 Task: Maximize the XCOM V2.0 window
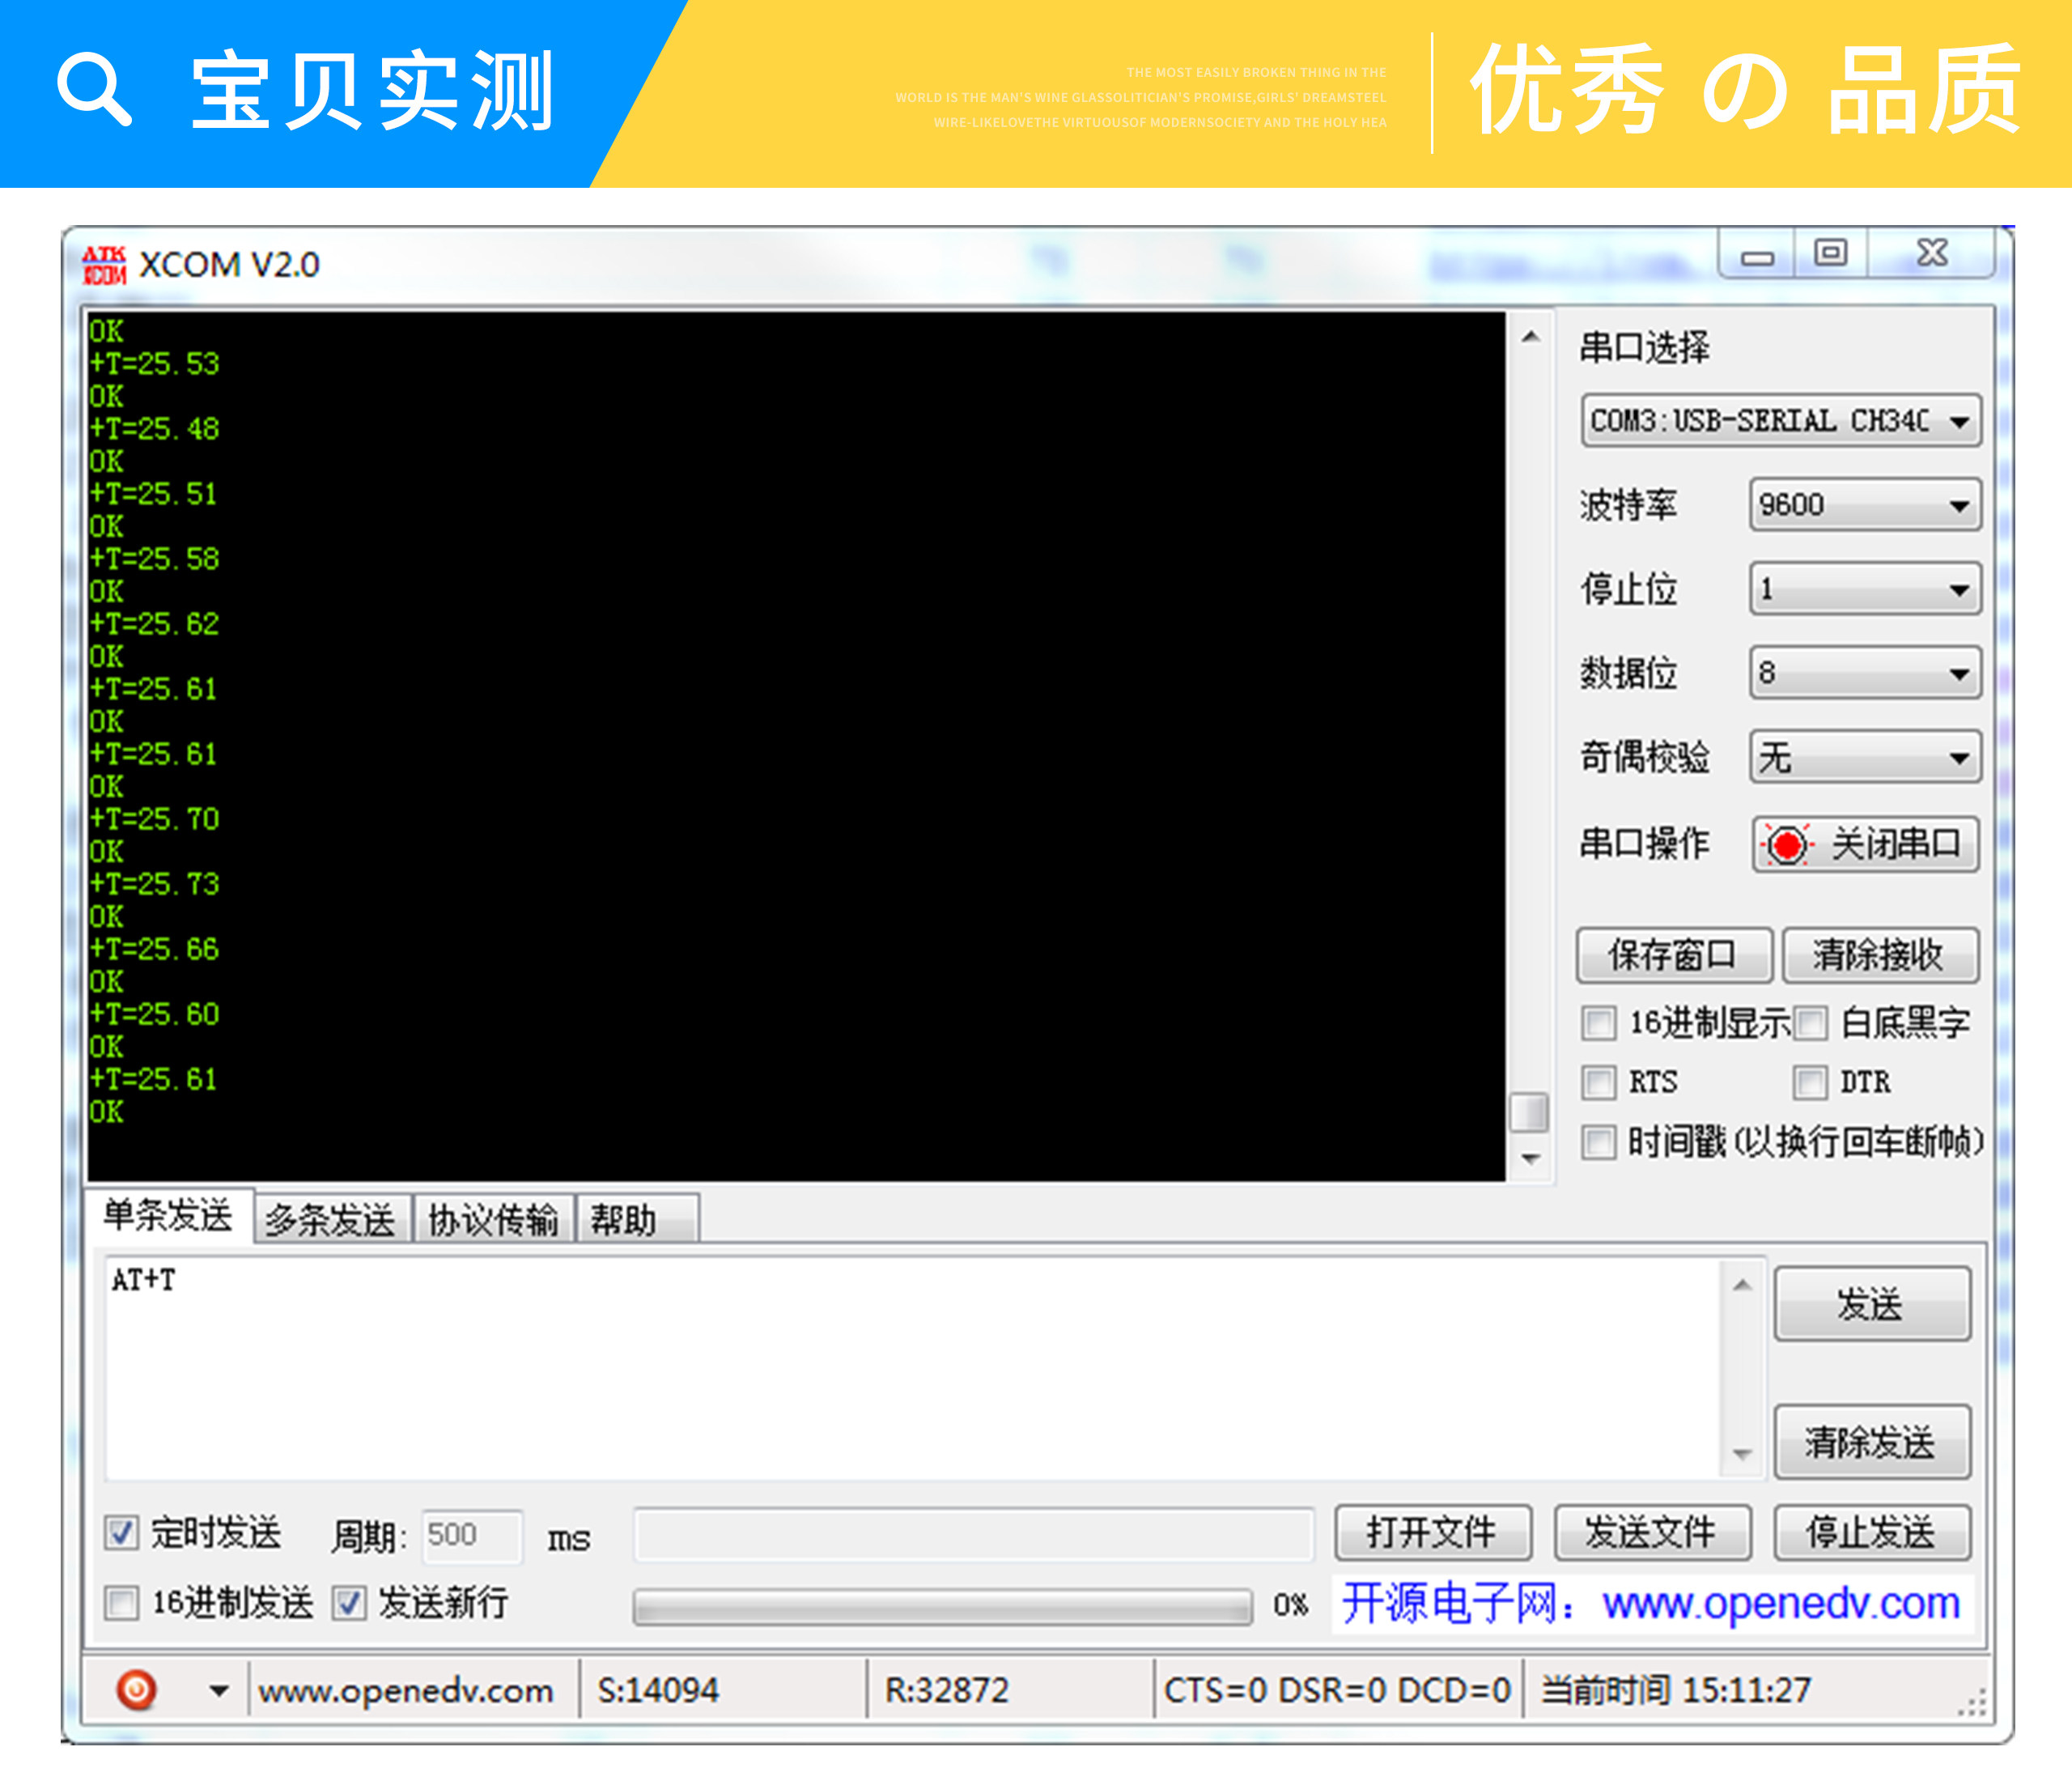pos(1831,254)
